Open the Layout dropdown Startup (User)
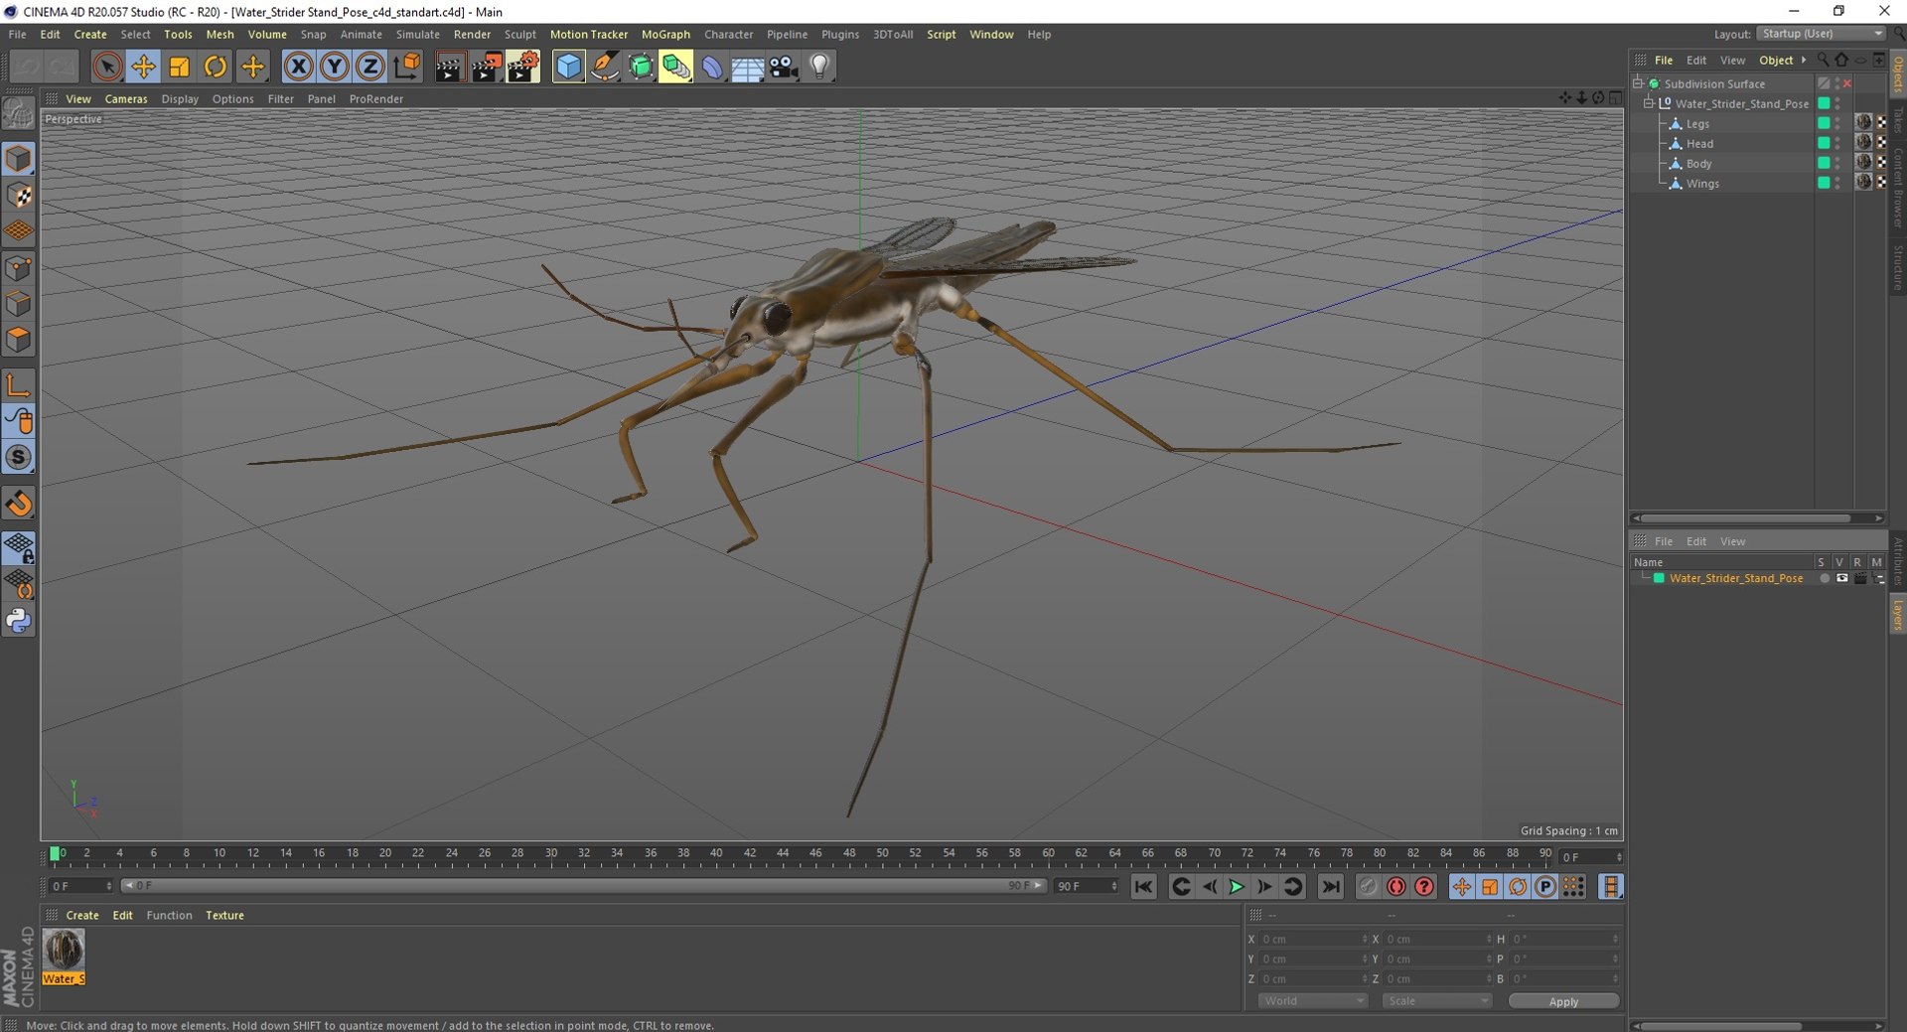 click(1821, 34)
